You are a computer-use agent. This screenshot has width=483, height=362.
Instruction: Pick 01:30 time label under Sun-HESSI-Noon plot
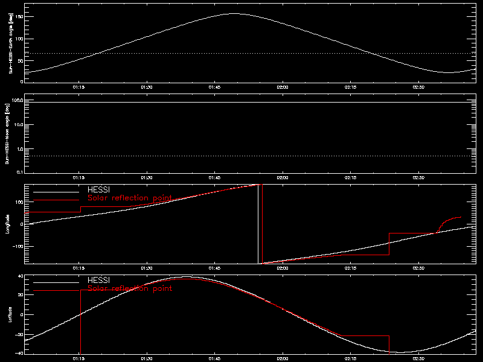[147, 178]
